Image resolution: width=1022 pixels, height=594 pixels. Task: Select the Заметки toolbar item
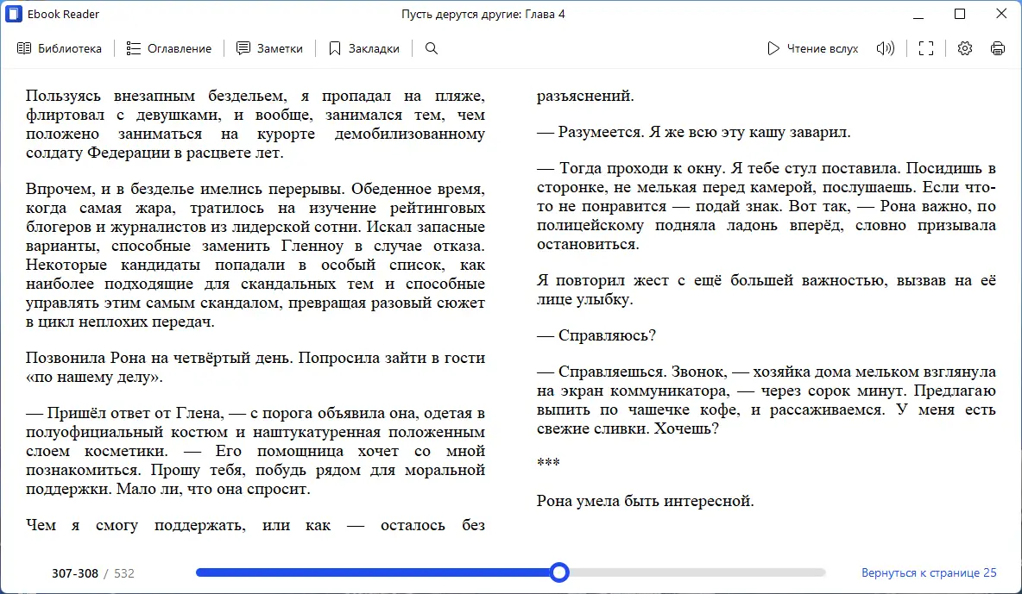(269, 48)
